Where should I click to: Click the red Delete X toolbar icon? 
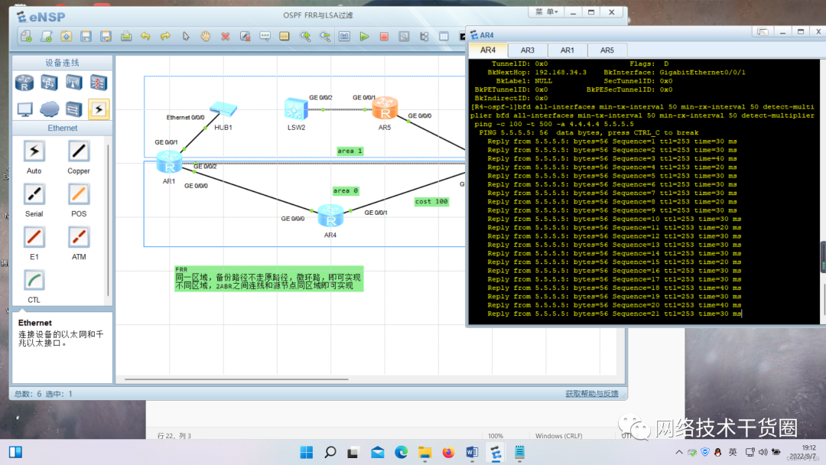point(226,36)
